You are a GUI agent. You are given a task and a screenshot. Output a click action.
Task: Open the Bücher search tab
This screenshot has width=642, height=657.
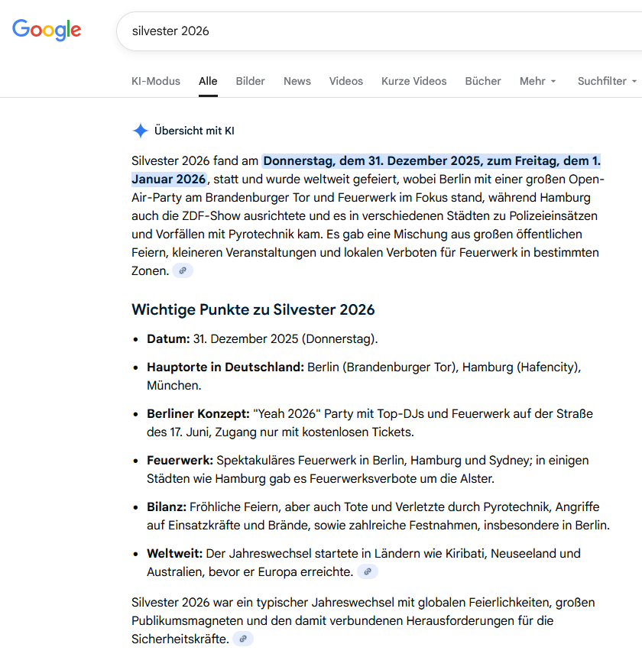[483, 81]
